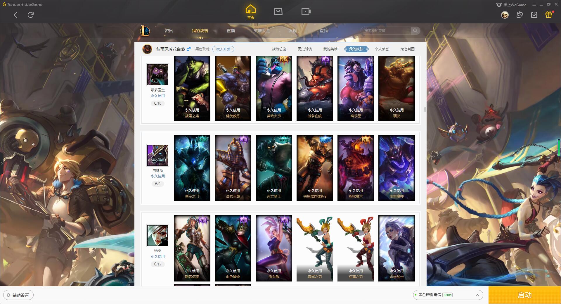
Task: Click the 找人开黑 button
Action: [x=223, y=49]
